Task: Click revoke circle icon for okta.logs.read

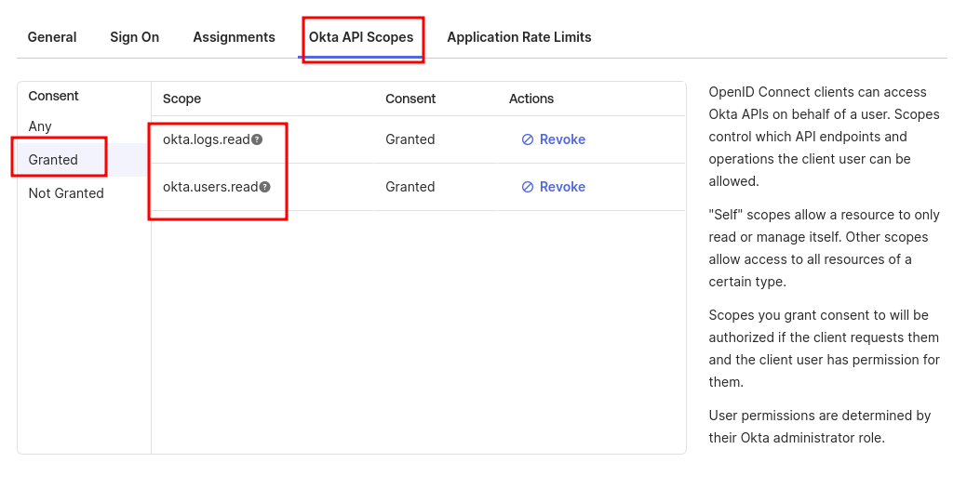Action: click(x=528, y=139)
